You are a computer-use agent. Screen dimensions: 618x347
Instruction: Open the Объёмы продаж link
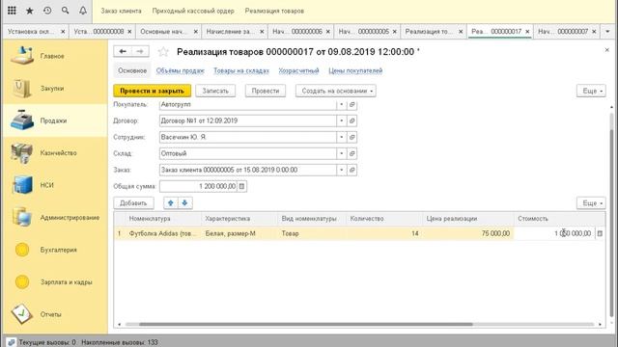point(181,70)
